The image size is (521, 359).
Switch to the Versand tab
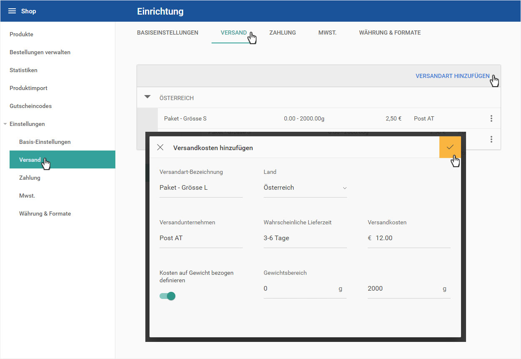pos(234,33)
